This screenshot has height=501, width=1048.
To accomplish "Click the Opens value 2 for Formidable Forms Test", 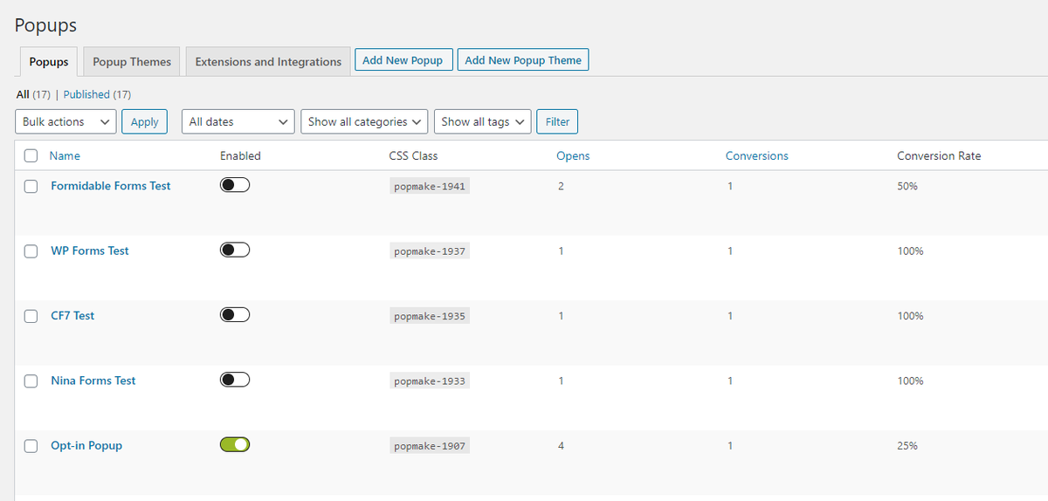I will (561, 186).
